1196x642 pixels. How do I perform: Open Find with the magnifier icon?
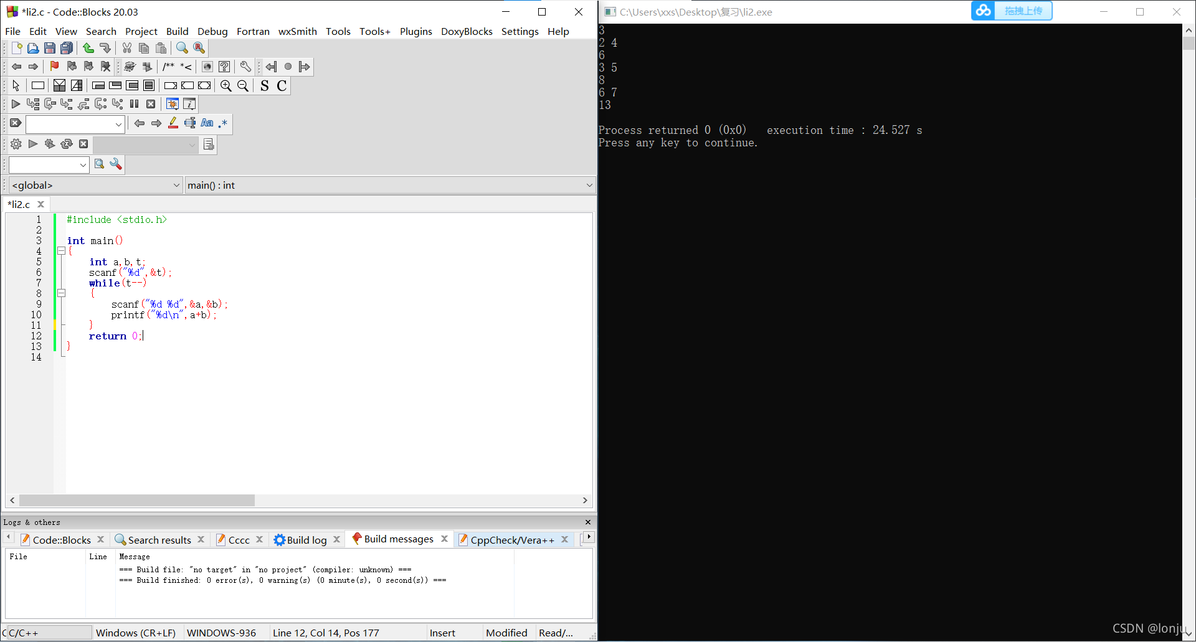click(x=182, y=48)
